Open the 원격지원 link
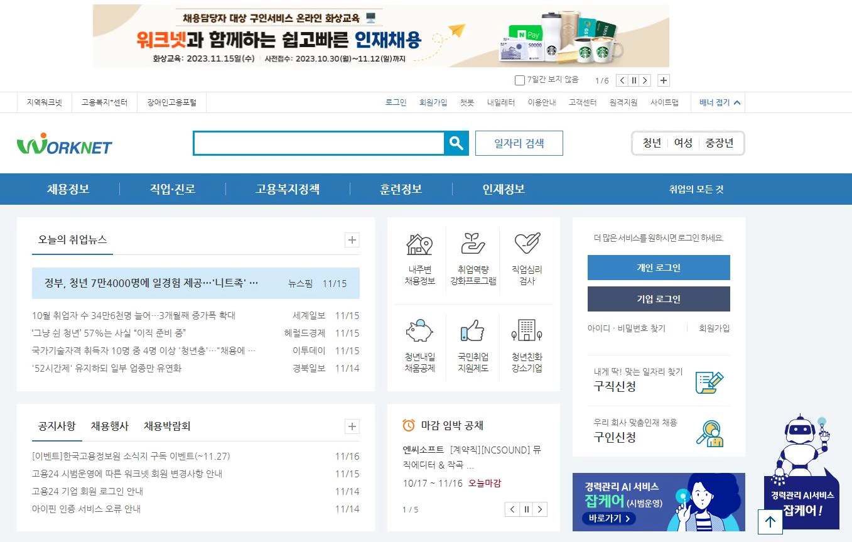This screenshot has height=542, width=852. coord(623,102)
